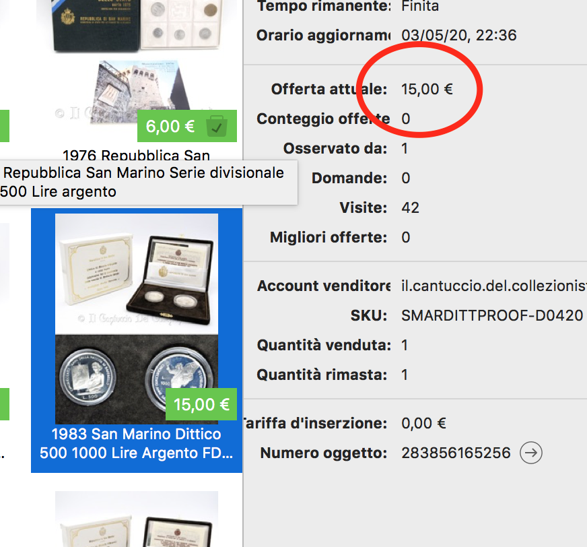Select the Tempo rimanente Finita value

[419, 6]
